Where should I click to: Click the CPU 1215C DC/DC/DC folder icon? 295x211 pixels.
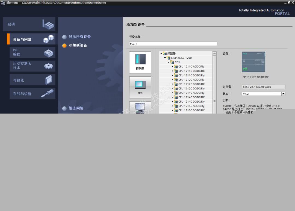[176, 110]
